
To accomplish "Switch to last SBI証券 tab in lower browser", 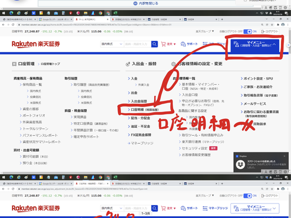I will [201, 183].
